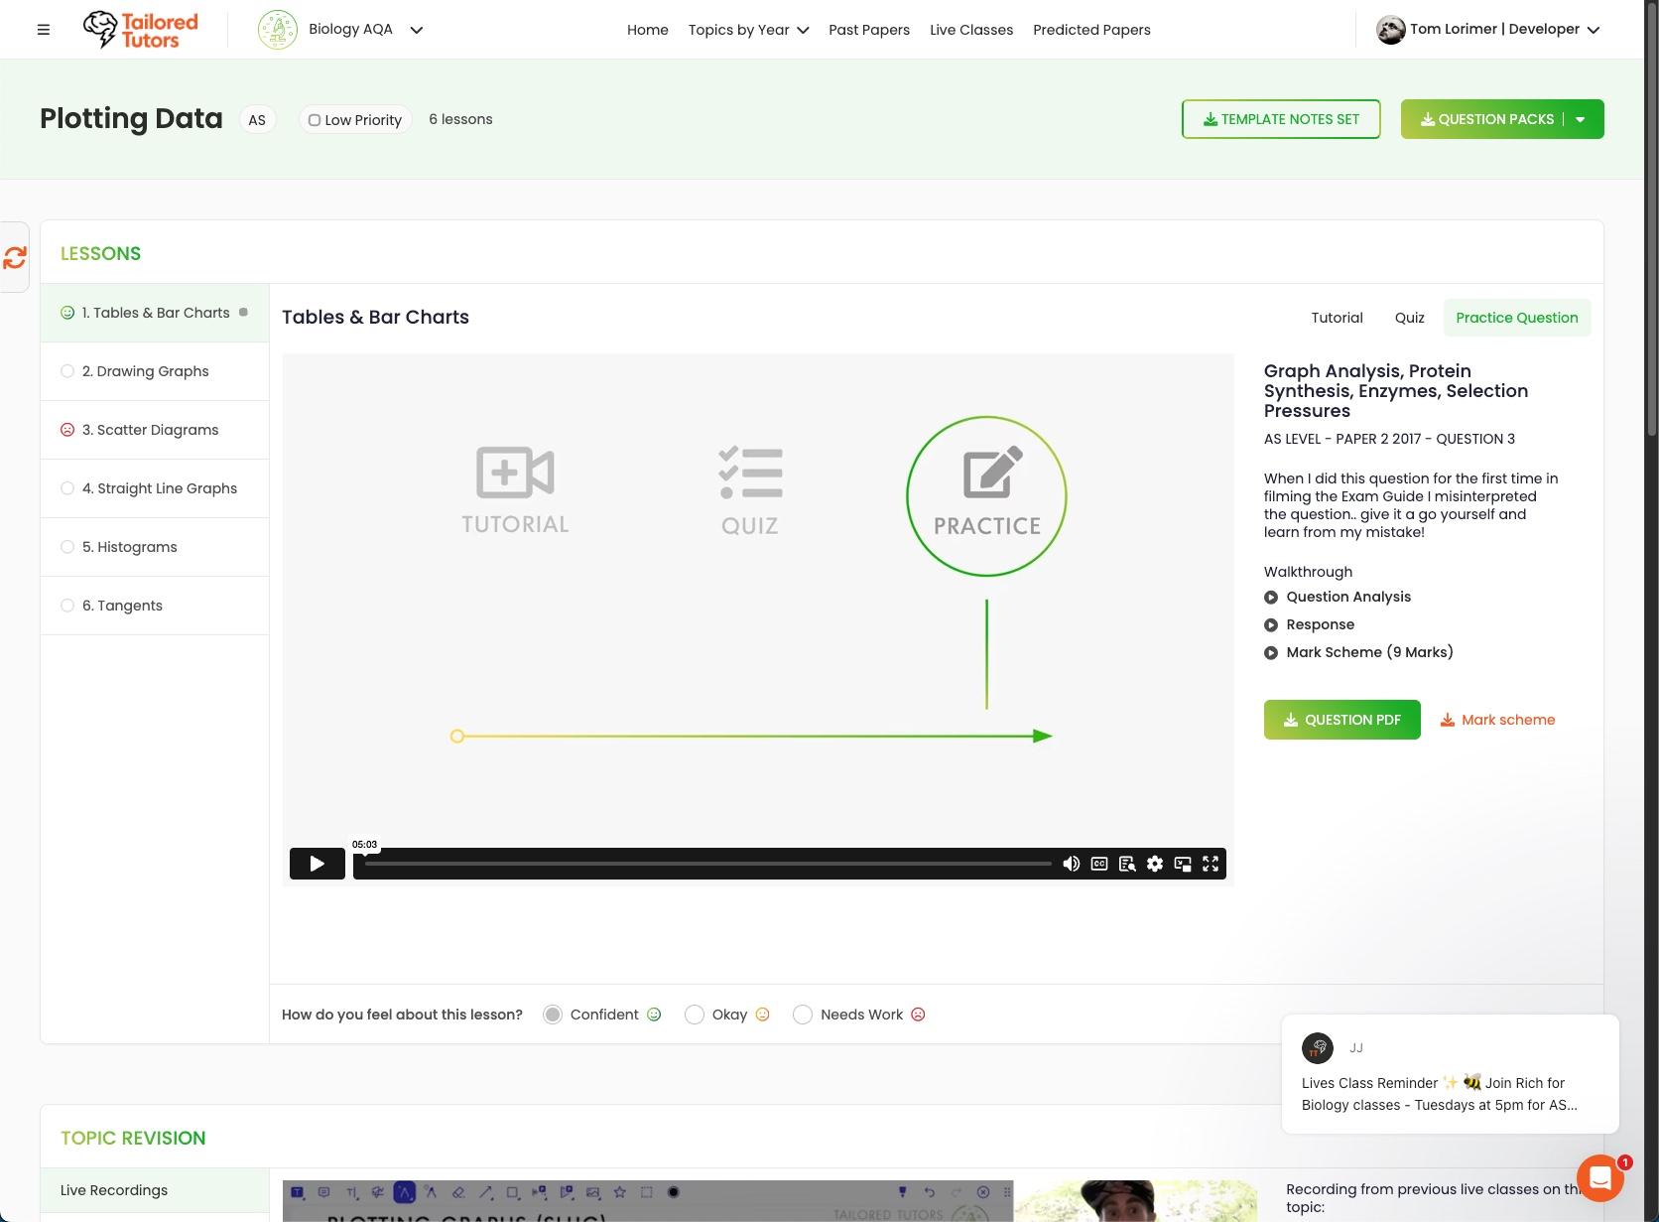Open the Mark scheme link
This screenshot has height=1222, width=1659.
tap(1497, 720)
